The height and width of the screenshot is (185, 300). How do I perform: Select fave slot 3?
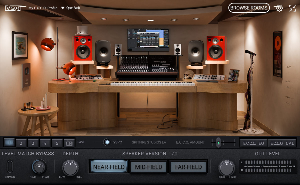[33, 143]
